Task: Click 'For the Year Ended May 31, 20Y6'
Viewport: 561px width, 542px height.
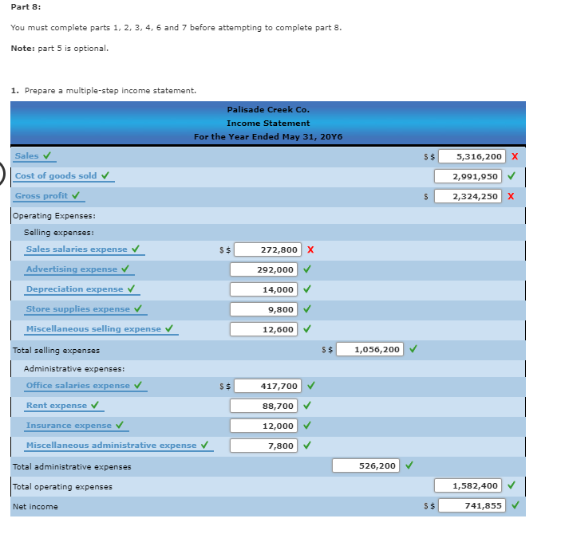Action: tap(268, 137)
